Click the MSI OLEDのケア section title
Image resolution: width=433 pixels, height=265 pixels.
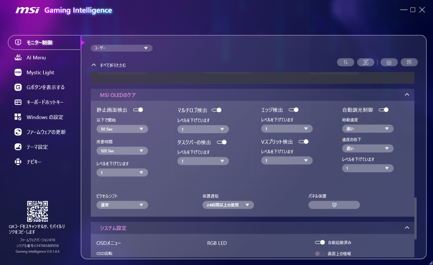(x=118, y=95)
